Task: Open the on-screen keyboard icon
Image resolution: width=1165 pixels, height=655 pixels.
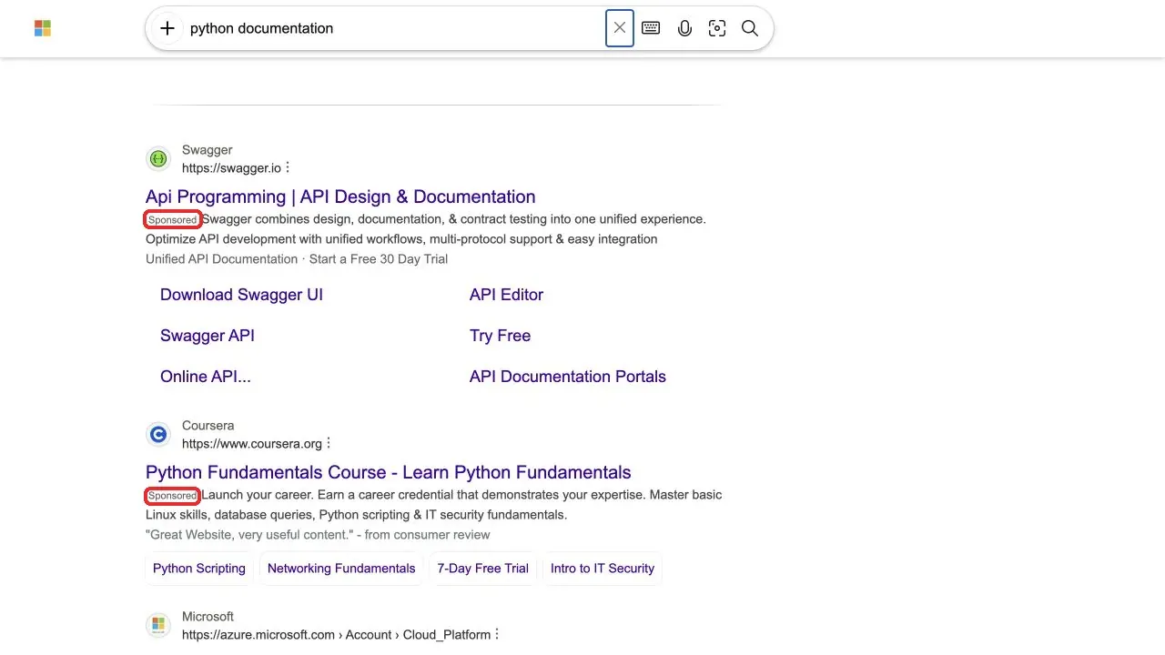Action: (651, 28)
